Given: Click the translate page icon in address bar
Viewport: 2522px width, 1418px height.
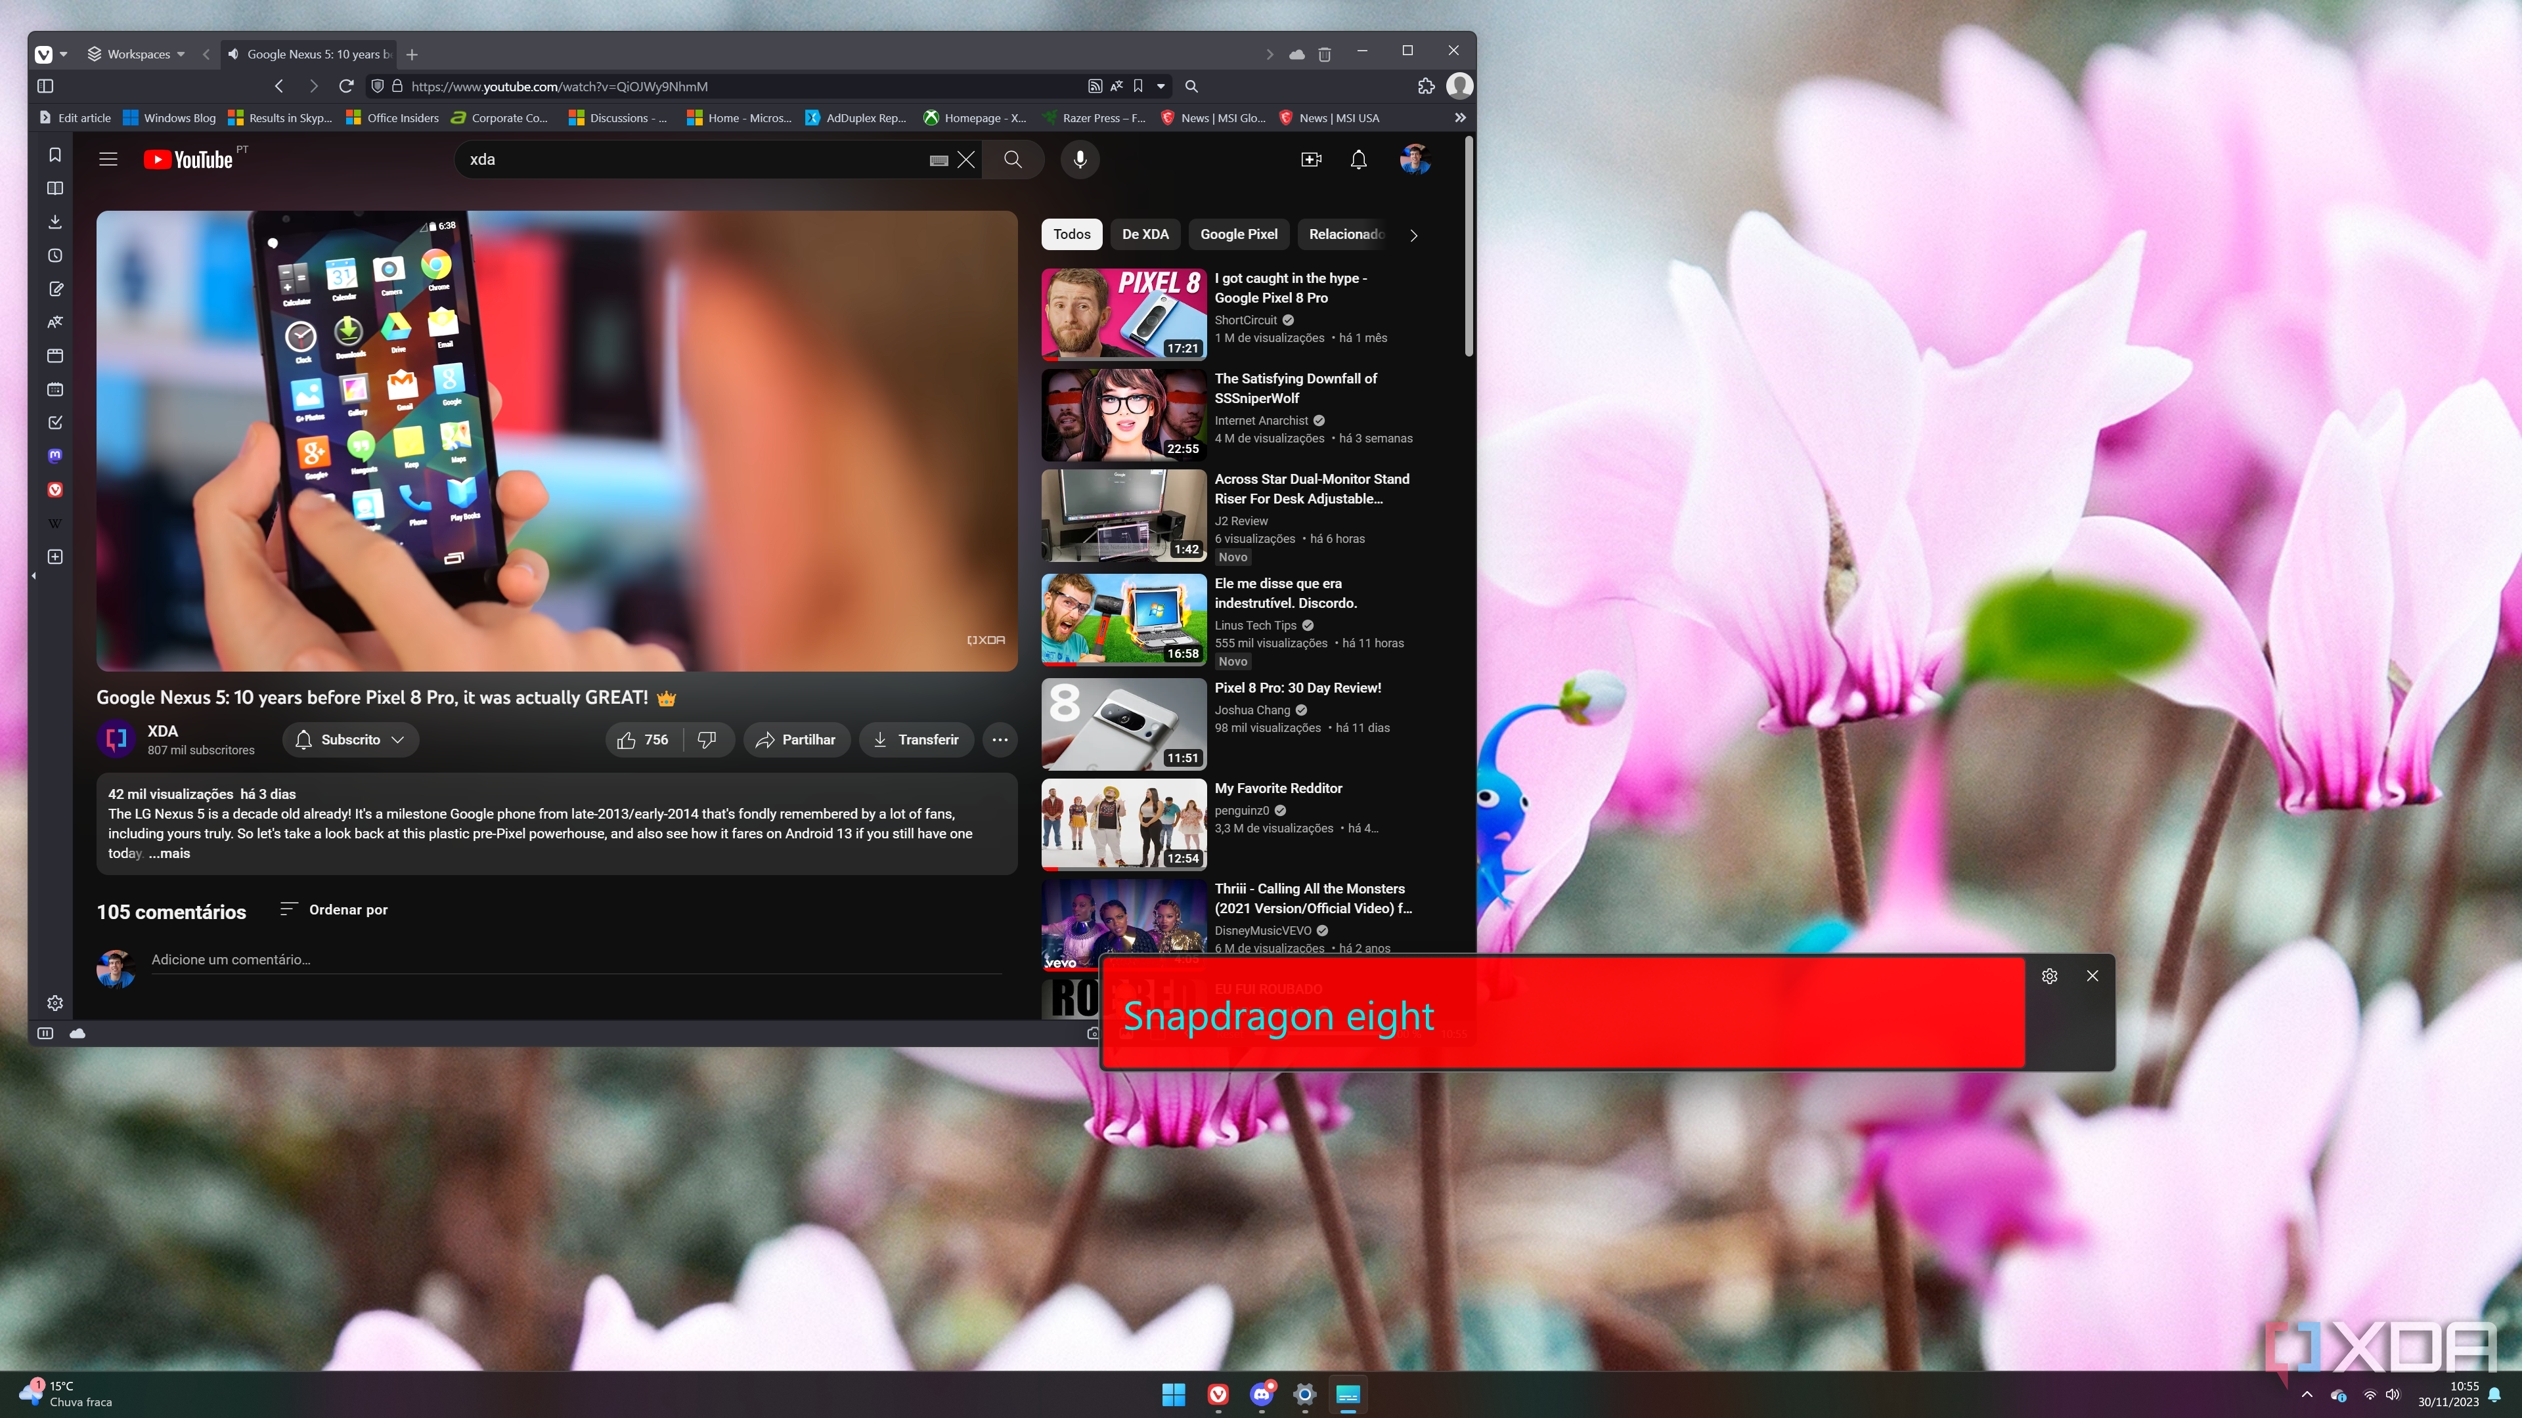Looking at the screenshot, I should click(x=1116, y=86).
